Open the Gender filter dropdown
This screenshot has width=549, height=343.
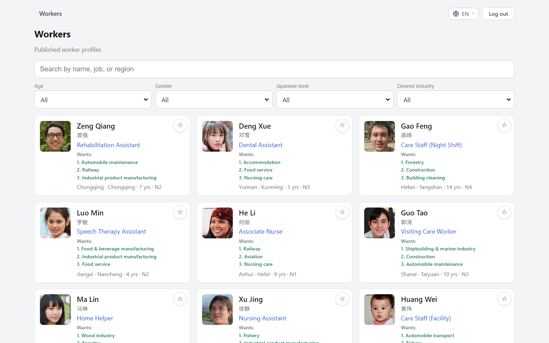pos(214,99)
